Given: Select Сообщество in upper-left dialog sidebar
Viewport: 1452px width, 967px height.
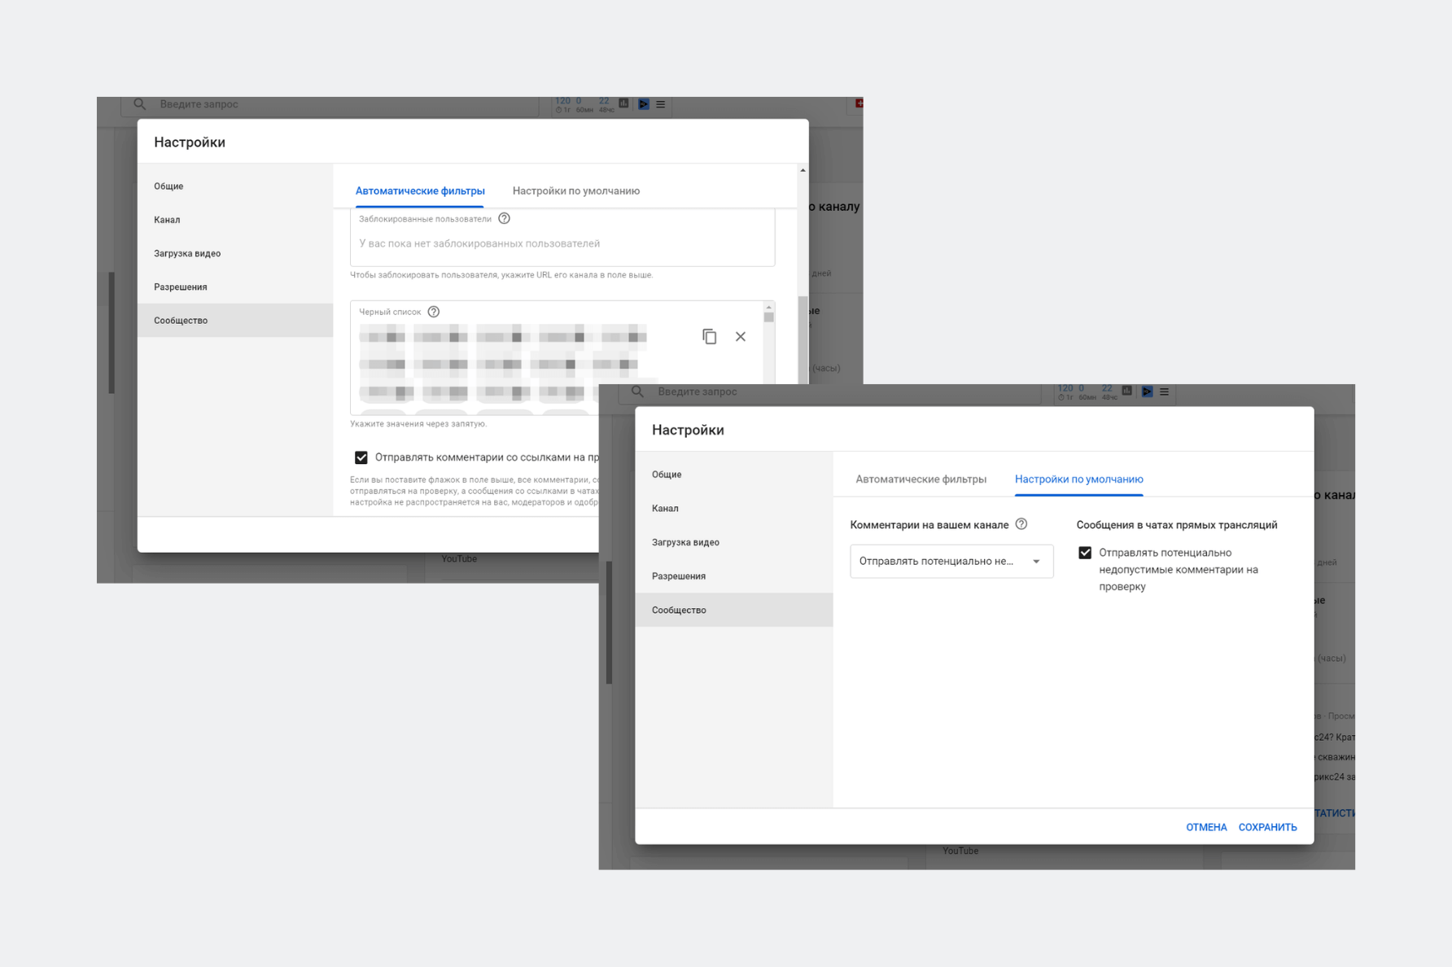Looking at the screenshot, I should tap(235, 320).
